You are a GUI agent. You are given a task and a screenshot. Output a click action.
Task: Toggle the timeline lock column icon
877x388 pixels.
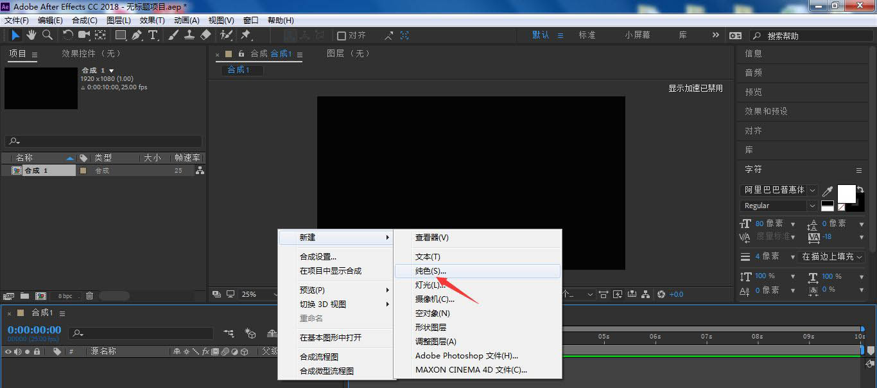tap(37, 352)
